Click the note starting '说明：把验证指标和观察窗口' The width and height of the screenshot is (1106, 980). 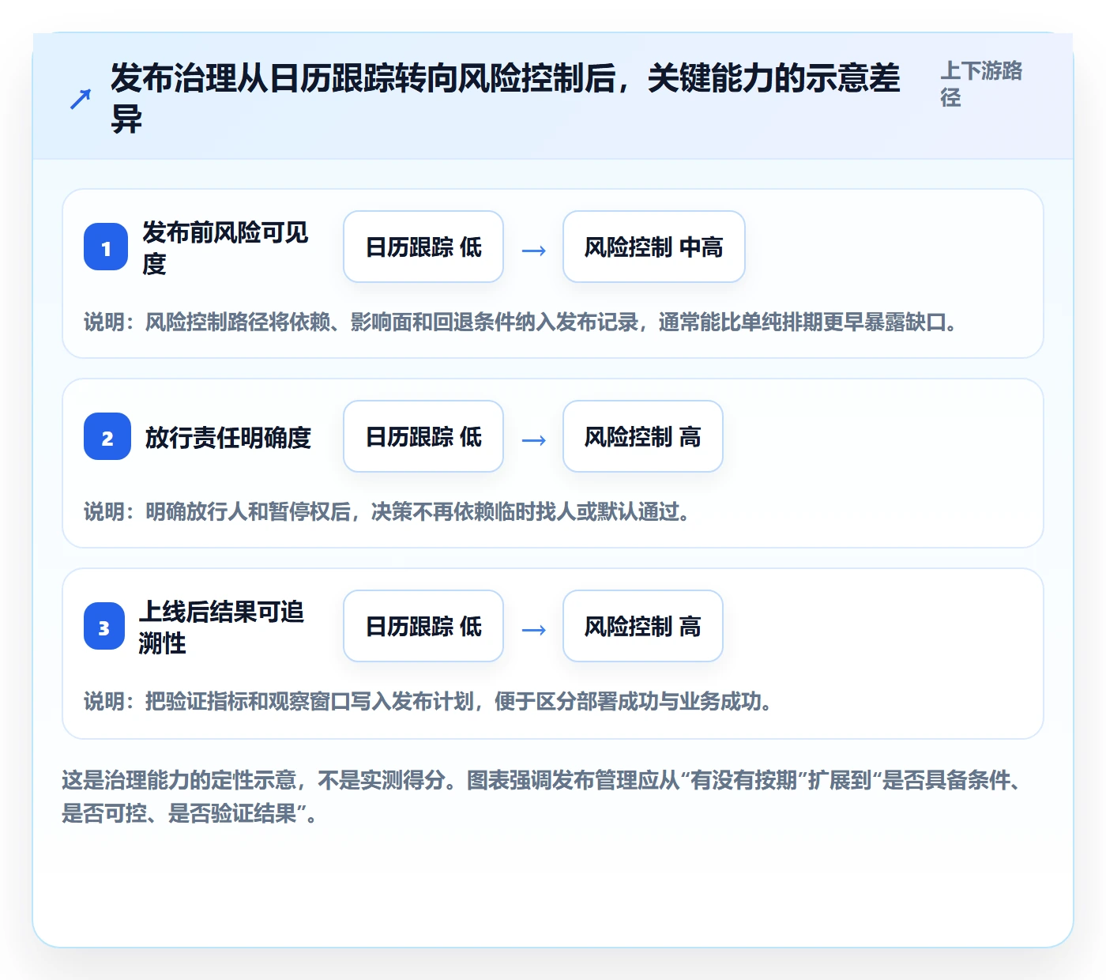431,702
